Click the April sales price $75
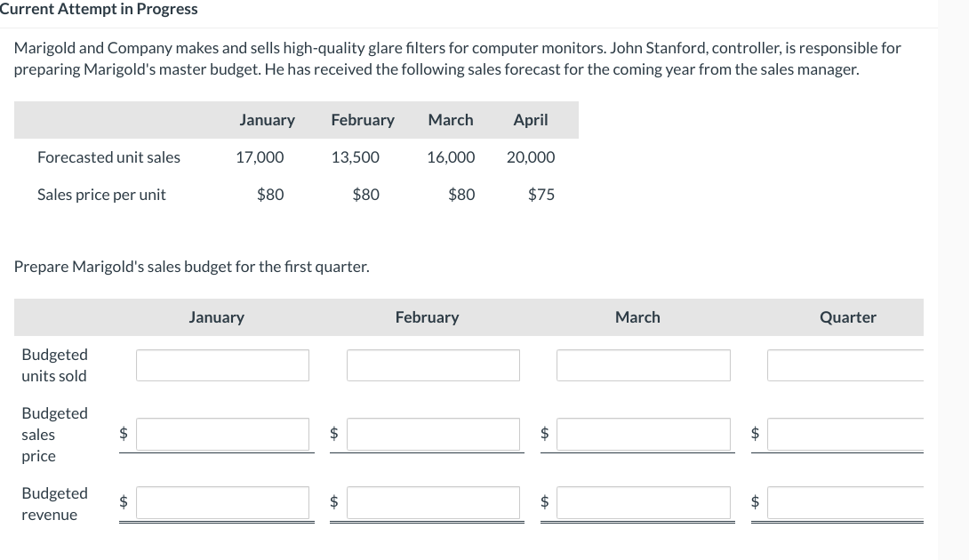969x560 pixels. (x=541, y=195)
